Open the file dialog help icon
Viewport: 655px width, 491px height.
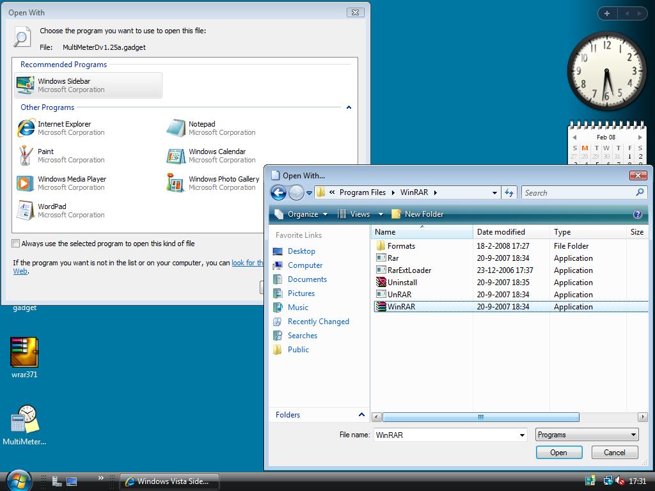pos(638,214)
